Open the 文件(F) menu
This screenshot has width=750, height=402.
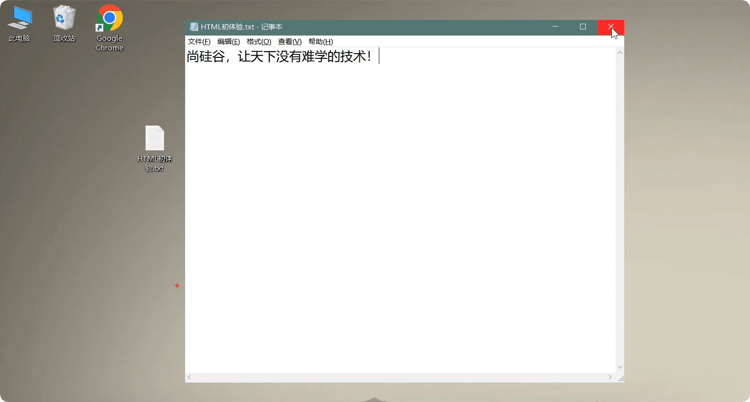(x=199, y=42)
